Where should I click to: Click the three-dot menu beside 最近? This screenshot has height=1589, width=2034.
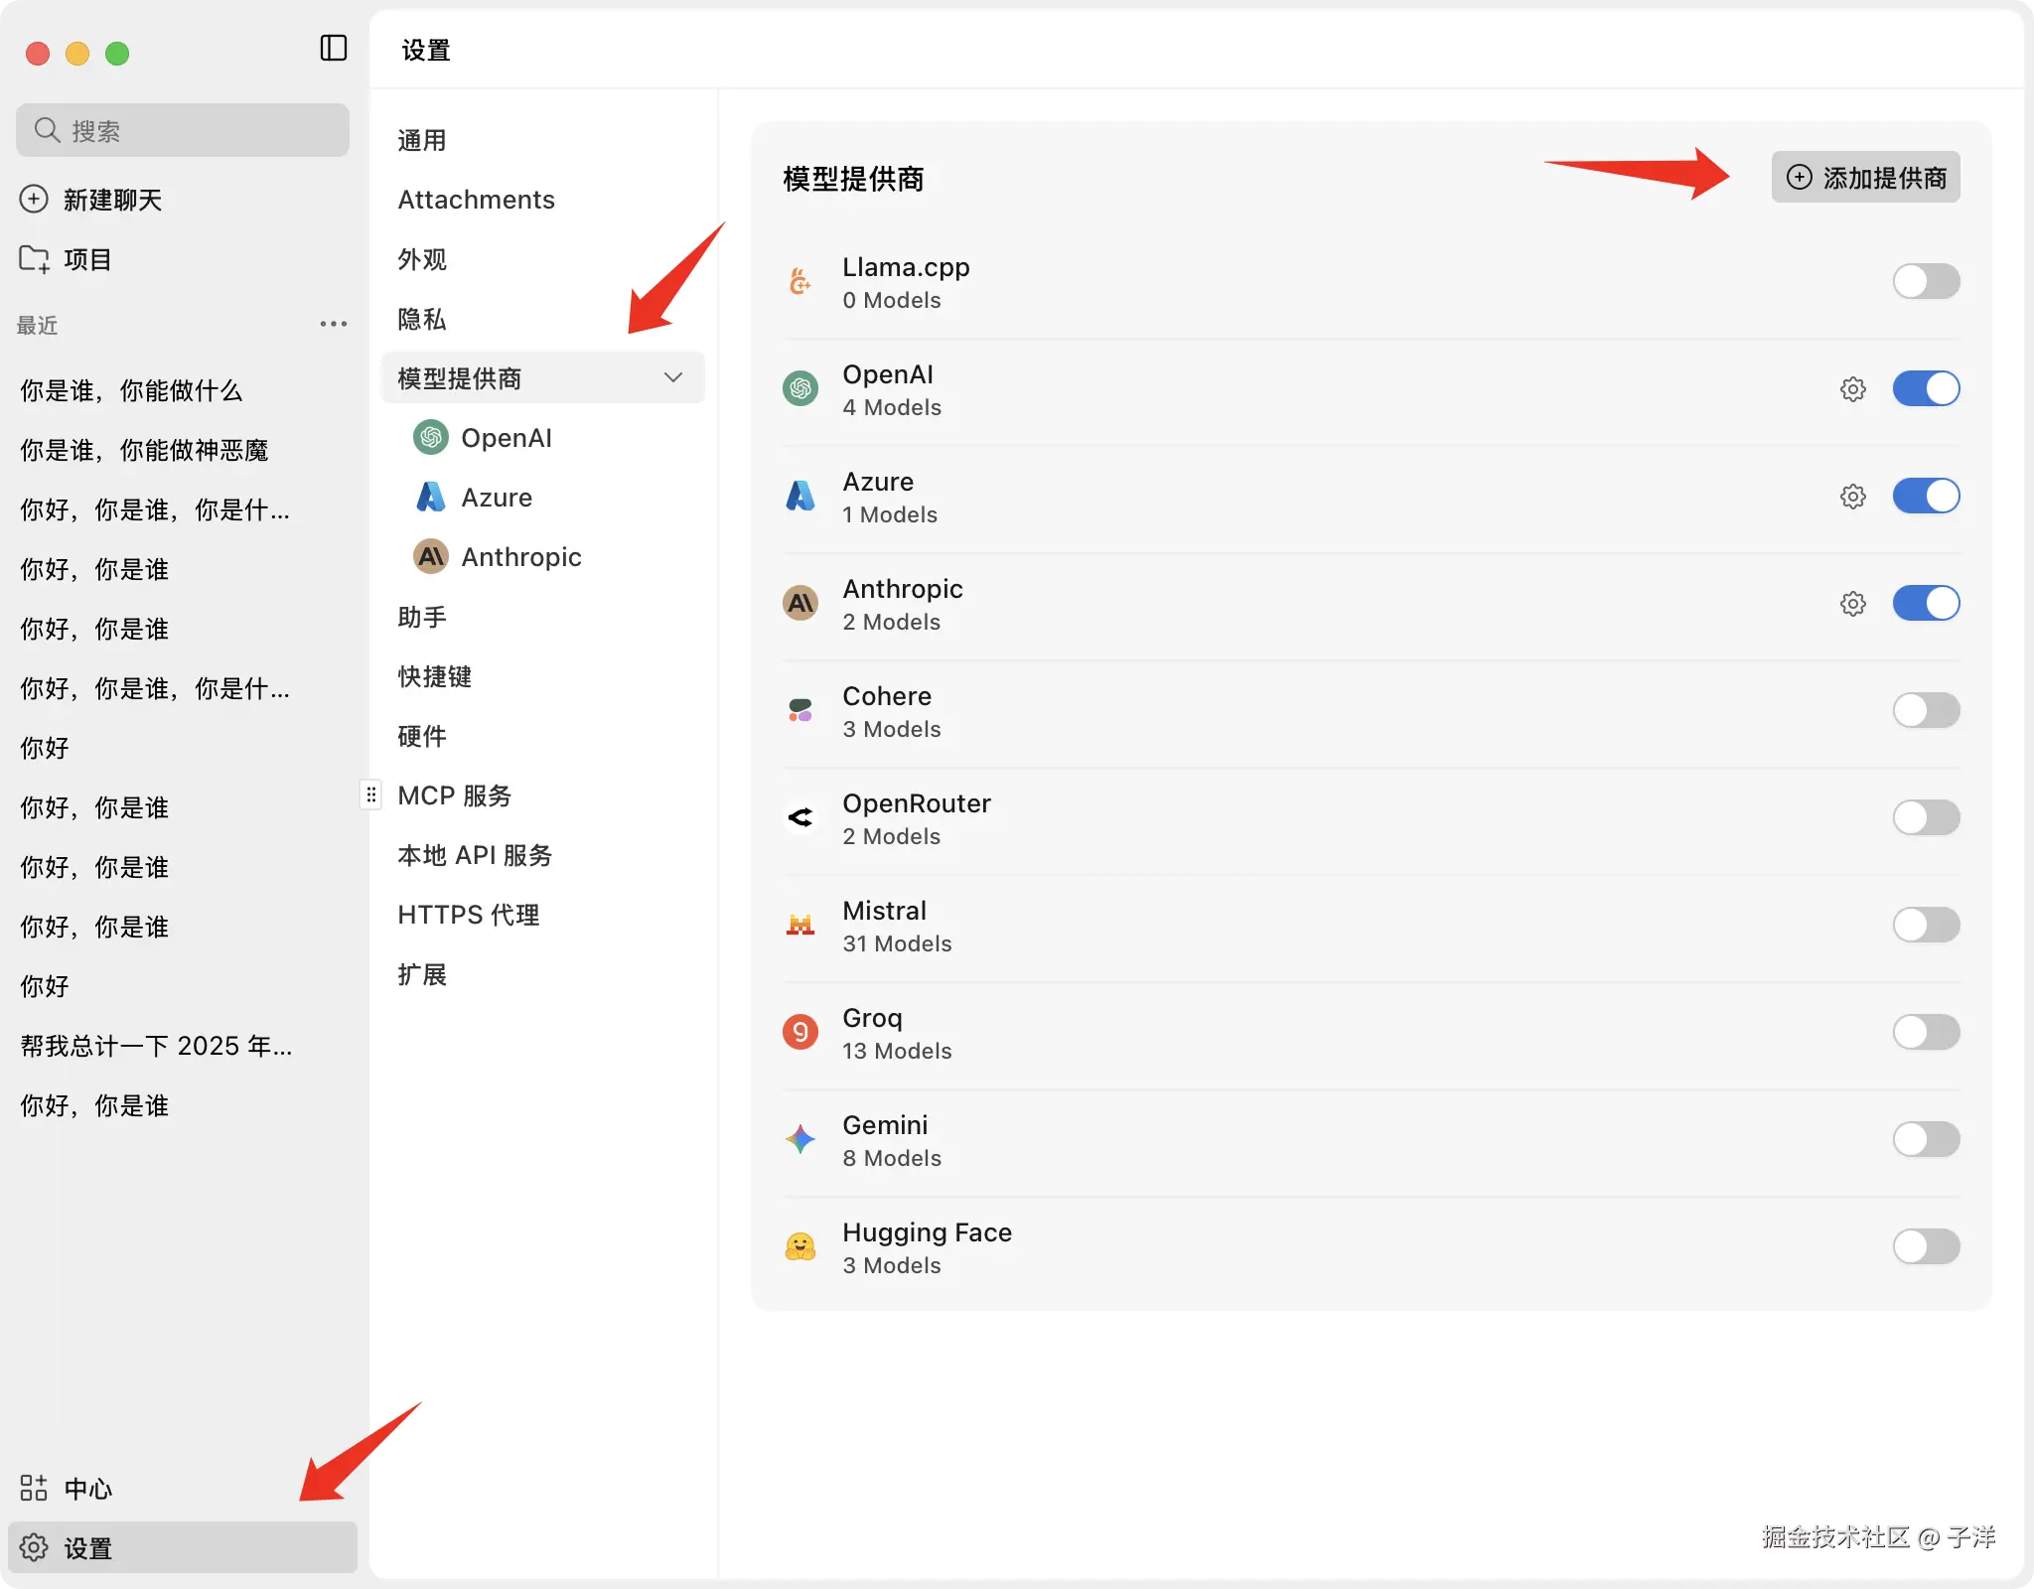[334, 324]
